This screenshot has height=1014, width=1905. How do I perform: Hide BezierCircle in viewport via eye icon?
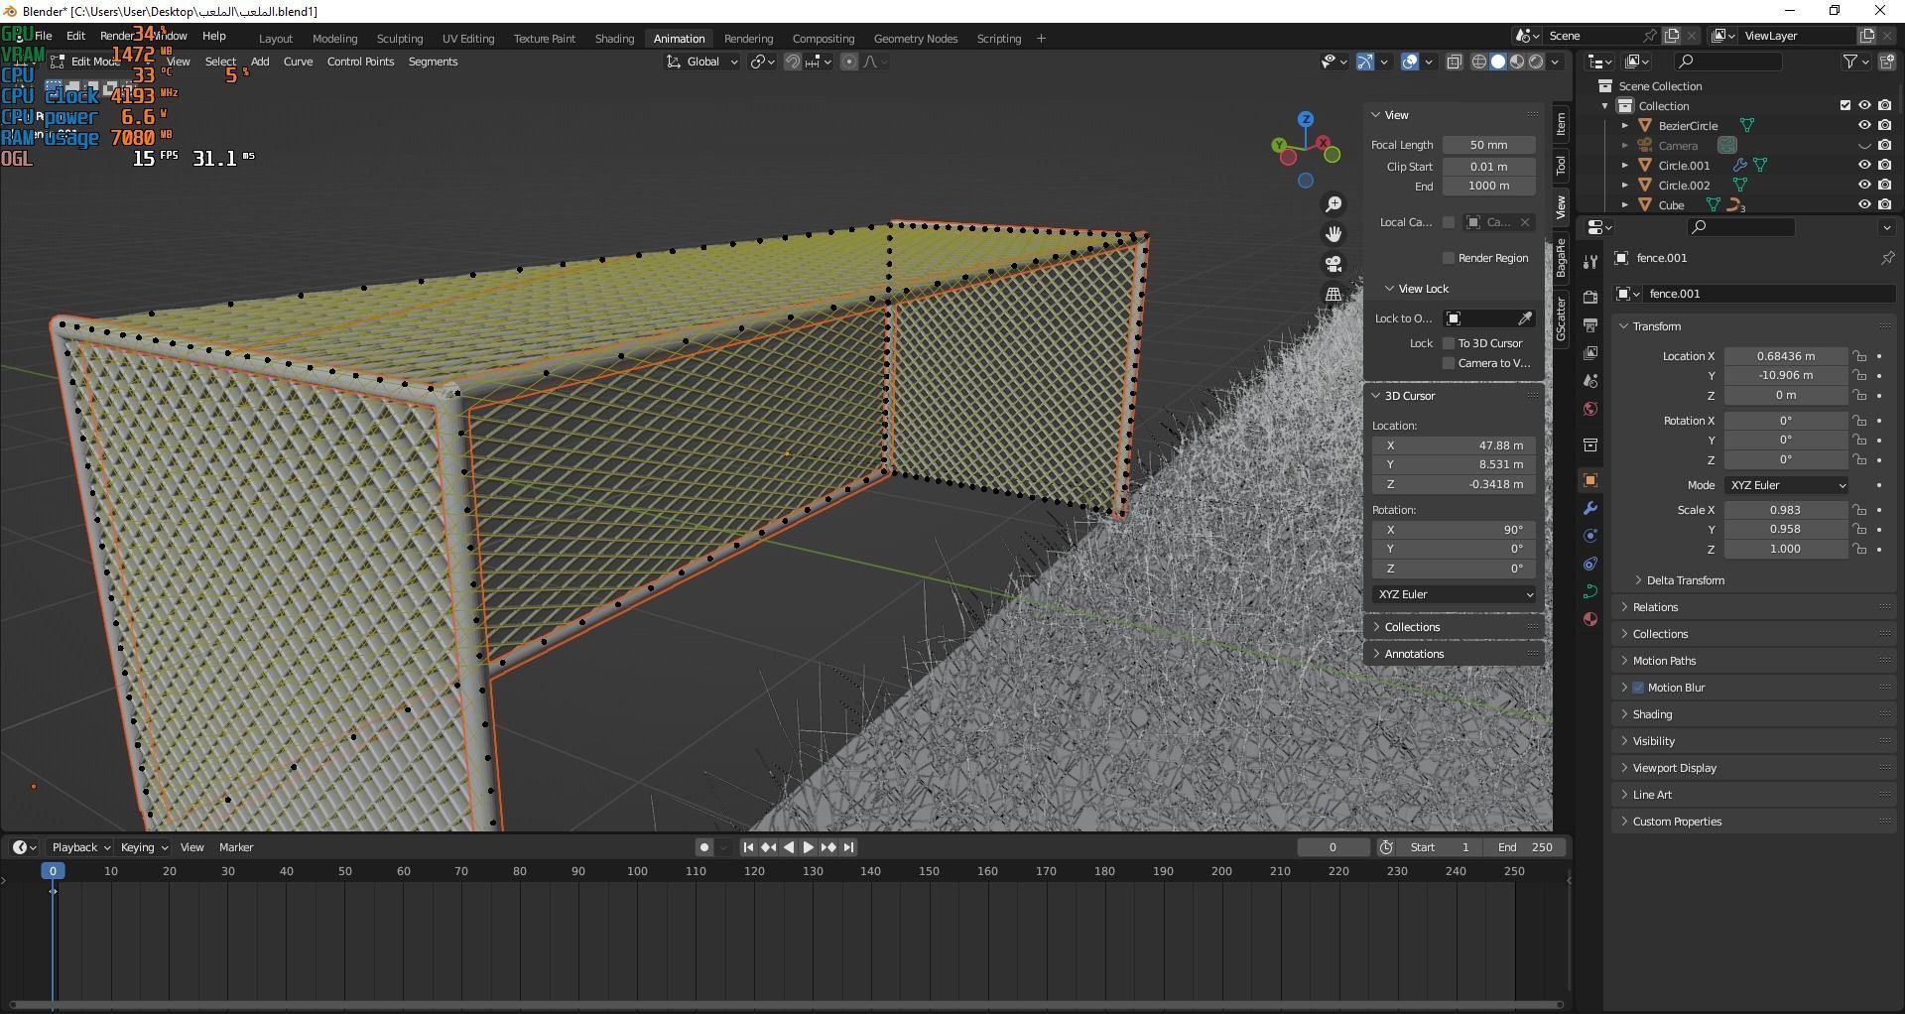click(x=1864, y=126)
